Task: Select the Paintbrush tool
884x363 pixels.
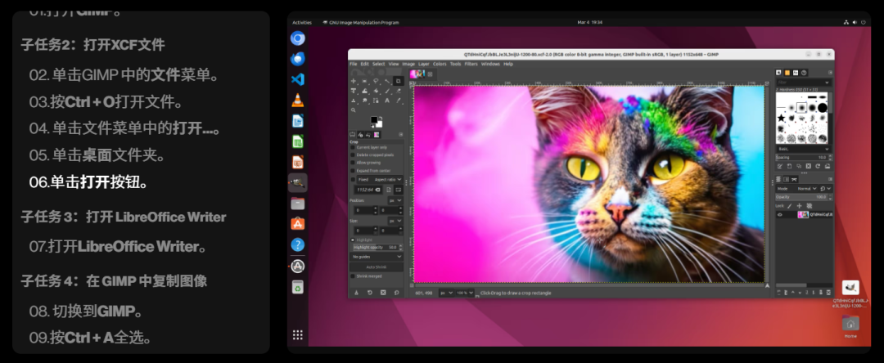Action: click(x=387, y=91)
